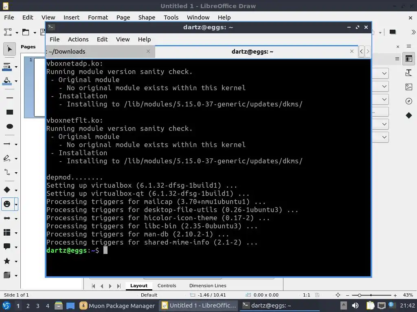Click the zoom slider handle
The width and height of the screenshot is (417, 312).
click(x=359, y=295)
